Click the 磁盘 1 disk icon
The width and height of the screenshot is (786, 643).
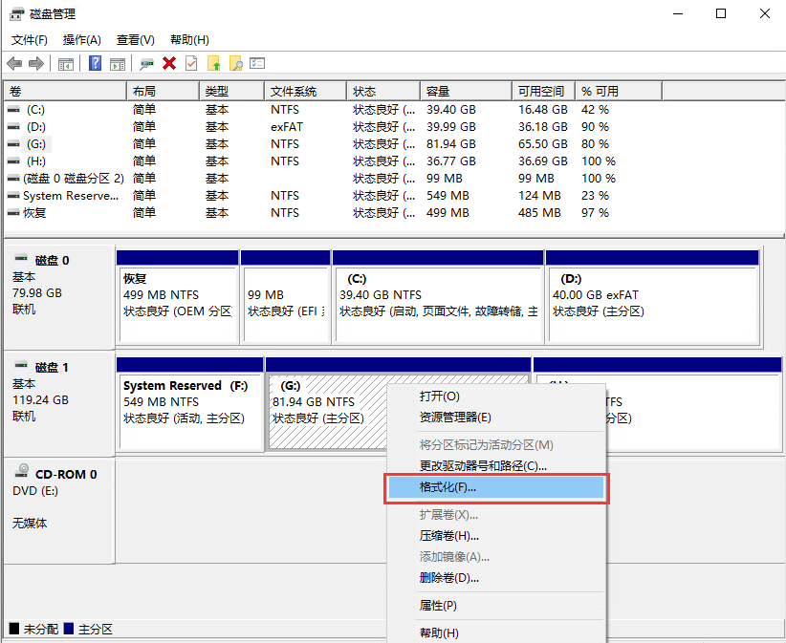pyautogui.click(x=21, y=365)
